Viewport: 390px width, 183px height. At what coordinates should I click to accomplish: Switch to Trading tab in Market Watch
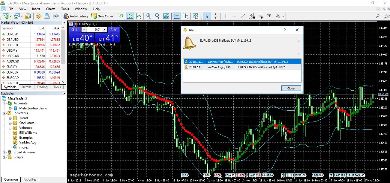(x=42, y=87)
